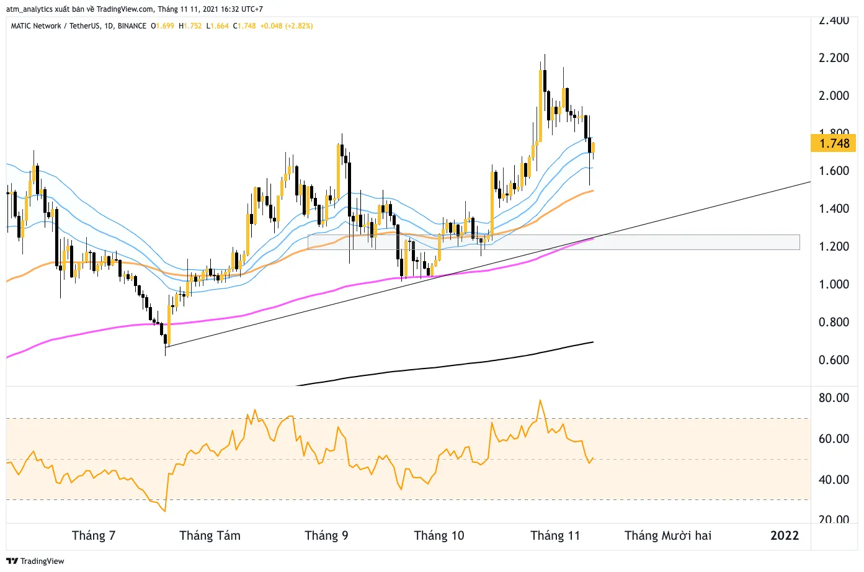Click the latest candle on the price chart
Image resolution: width=864 pixels, height=572 pixels.
click(x=594, y=147)
